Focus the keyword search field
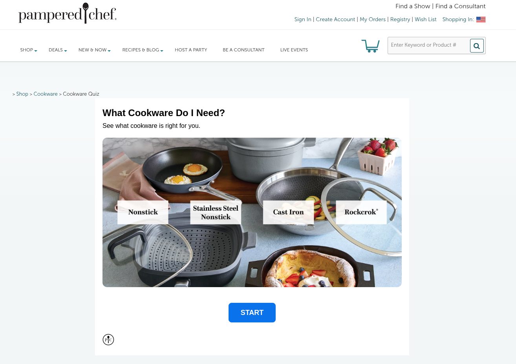The height and width of the screenshot is (364, 516). 429,45
